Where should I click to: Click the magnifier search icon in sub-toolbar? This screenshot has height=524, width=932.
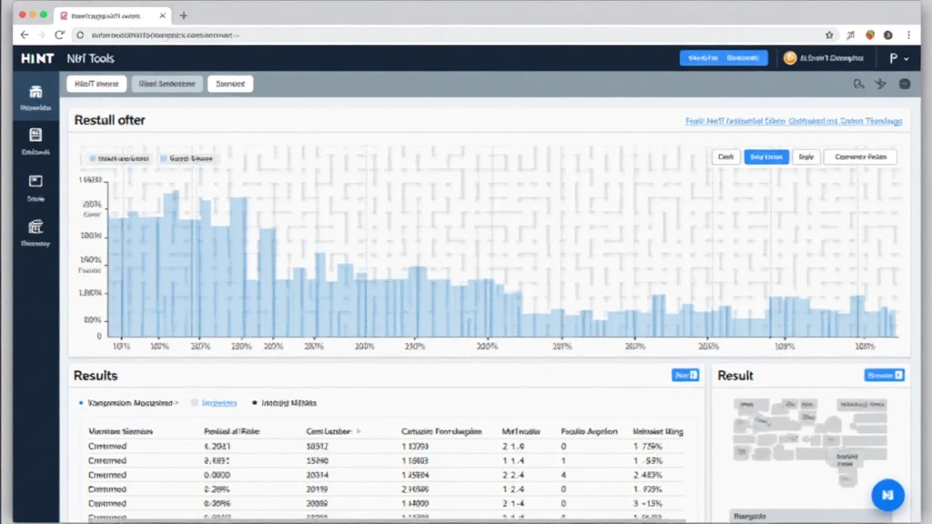tap(858, 84)
